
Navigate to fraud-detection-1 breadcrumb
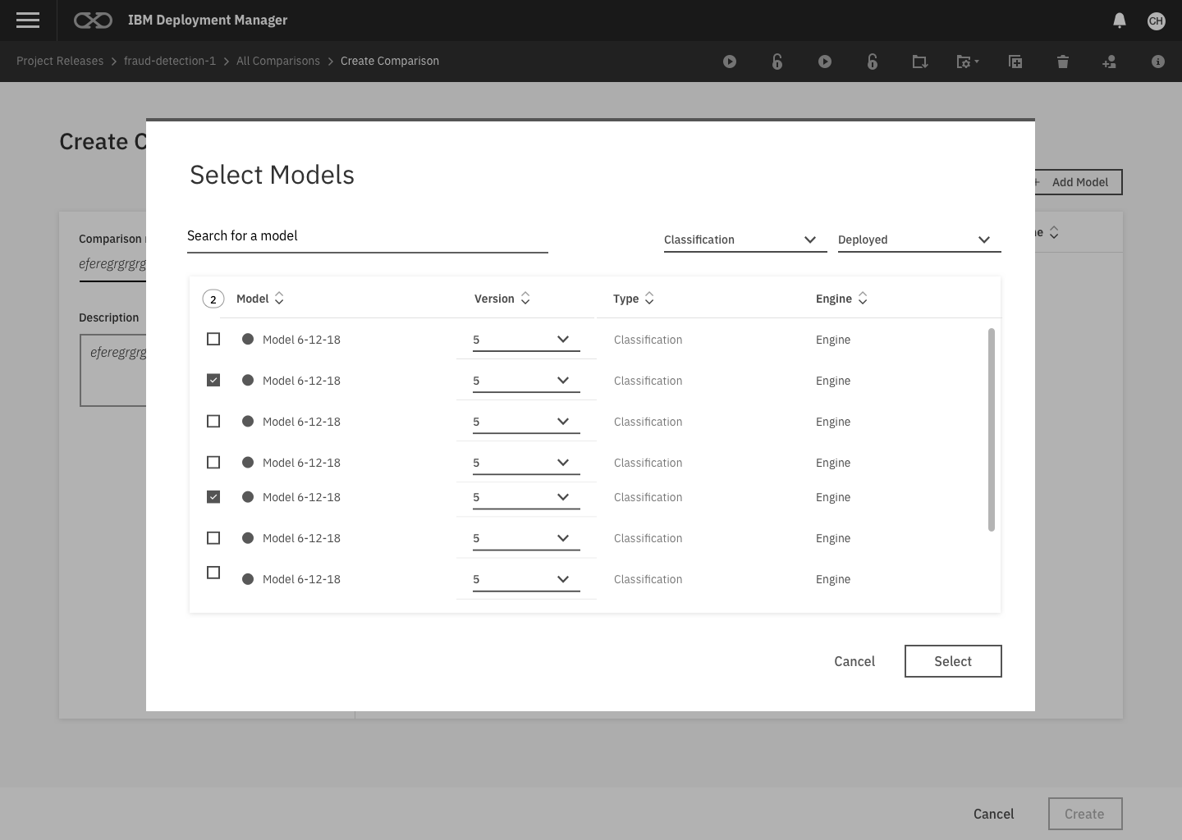pos(170,61)
